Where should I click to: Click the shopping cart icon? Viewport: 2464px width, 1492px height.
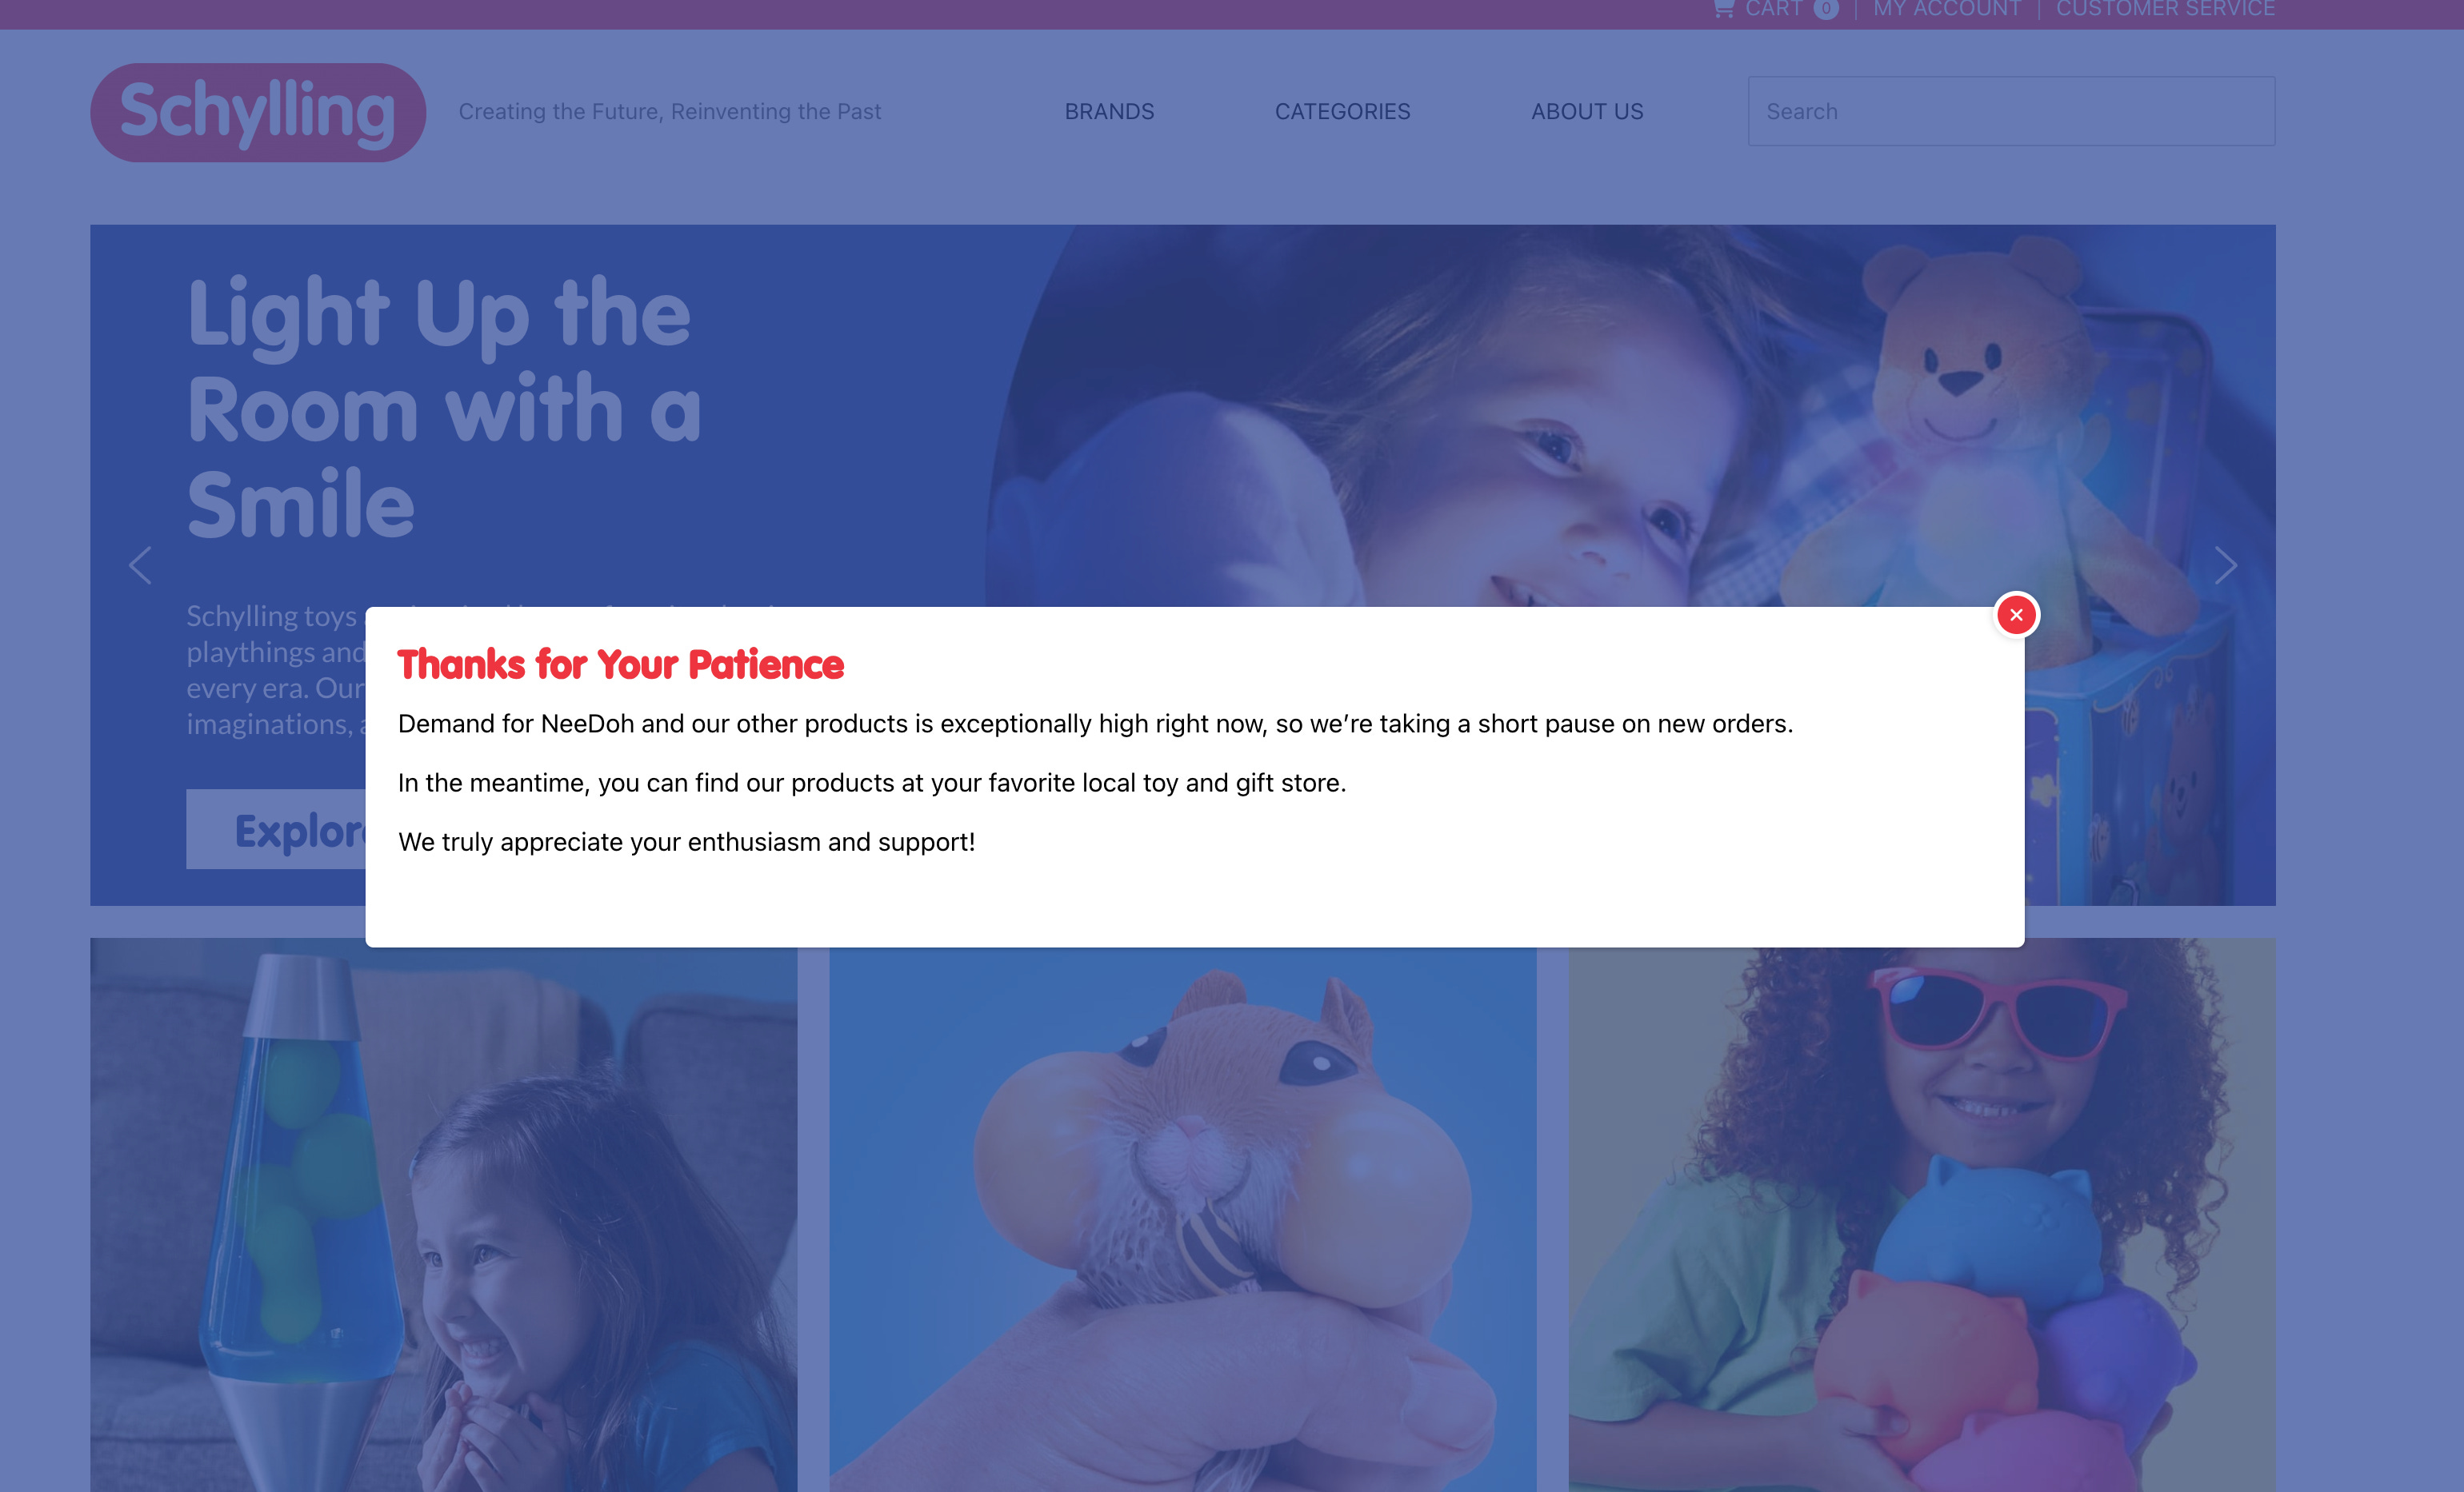pyautogui.click(x=1723, y=9)
